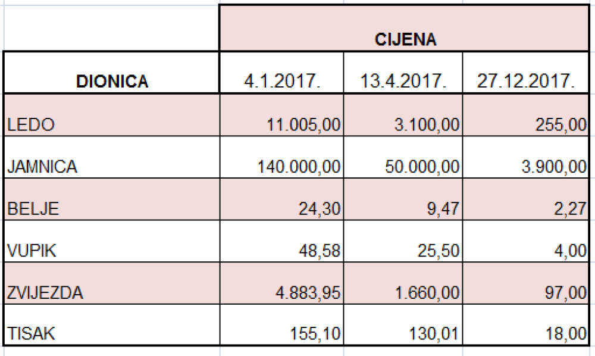The width and height of the screenshot is (595, 356).
Task: Select the 24,30 price cell
Action: (281, 199)
